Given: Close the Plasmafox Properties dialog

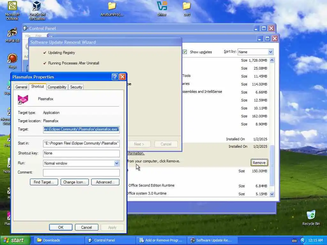Looking at the screenshot, I should (x=122, y=77).
